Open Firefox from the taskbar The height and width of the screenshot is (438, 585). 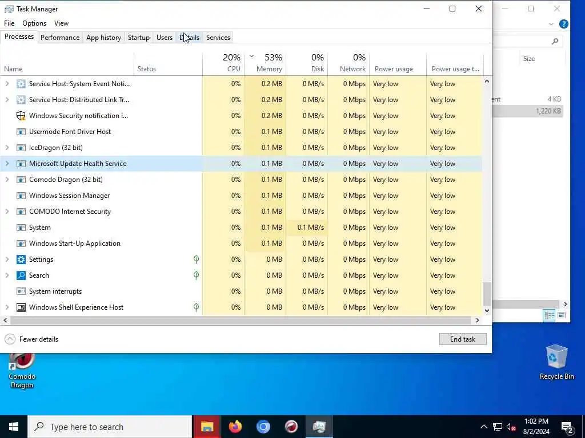(x=235, y=427)
